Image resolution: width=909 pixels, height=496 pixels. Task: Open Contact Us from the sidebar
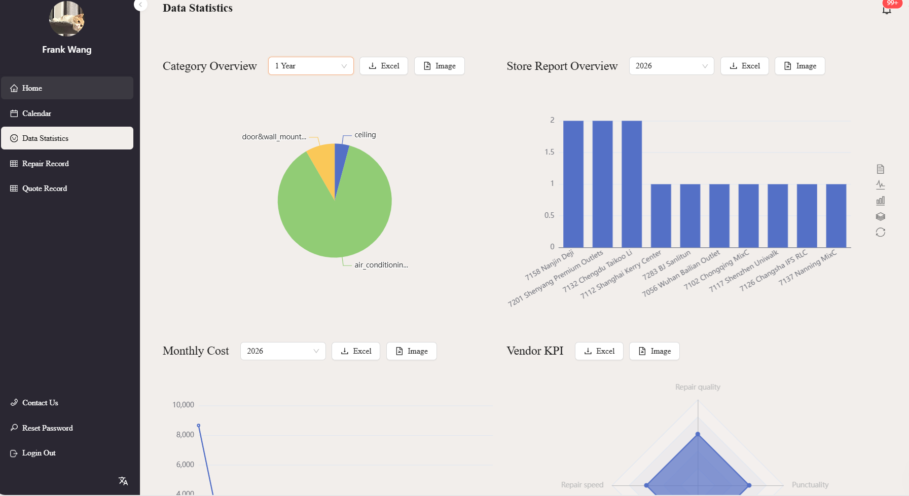pyautogui.click(x=67, y=403)
